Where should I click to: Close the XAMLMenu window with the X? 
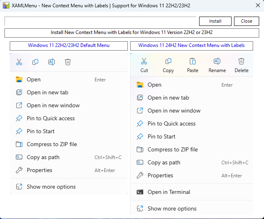258,5
